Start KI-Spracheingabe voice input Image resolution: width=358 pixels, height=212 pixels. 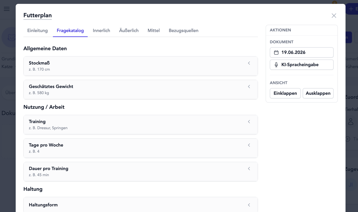302,65
